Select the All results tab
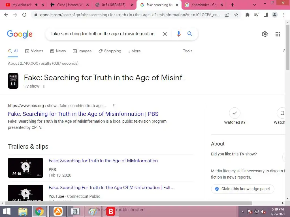This screenshot has height=217, width=290. [x=13, y=51]
